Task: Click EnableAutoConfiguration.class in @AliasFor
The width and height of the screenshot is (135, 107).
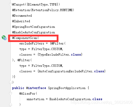Action: point(76,99)
